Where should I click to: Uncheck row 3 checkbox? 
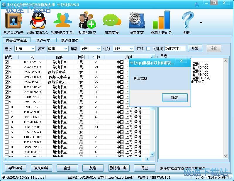6,72
